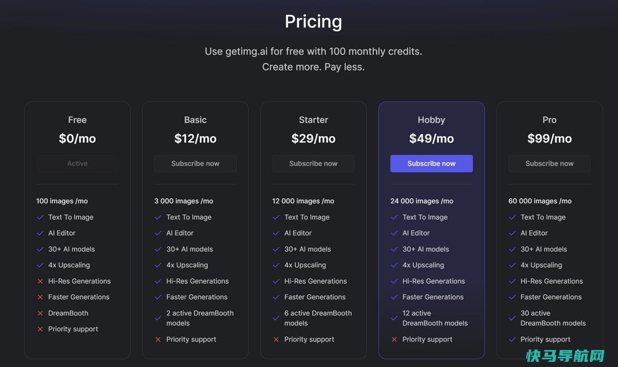Click the red X beside Starter Priority support
The width and height of the screenshot is (618, 367).
coord(276,339)
